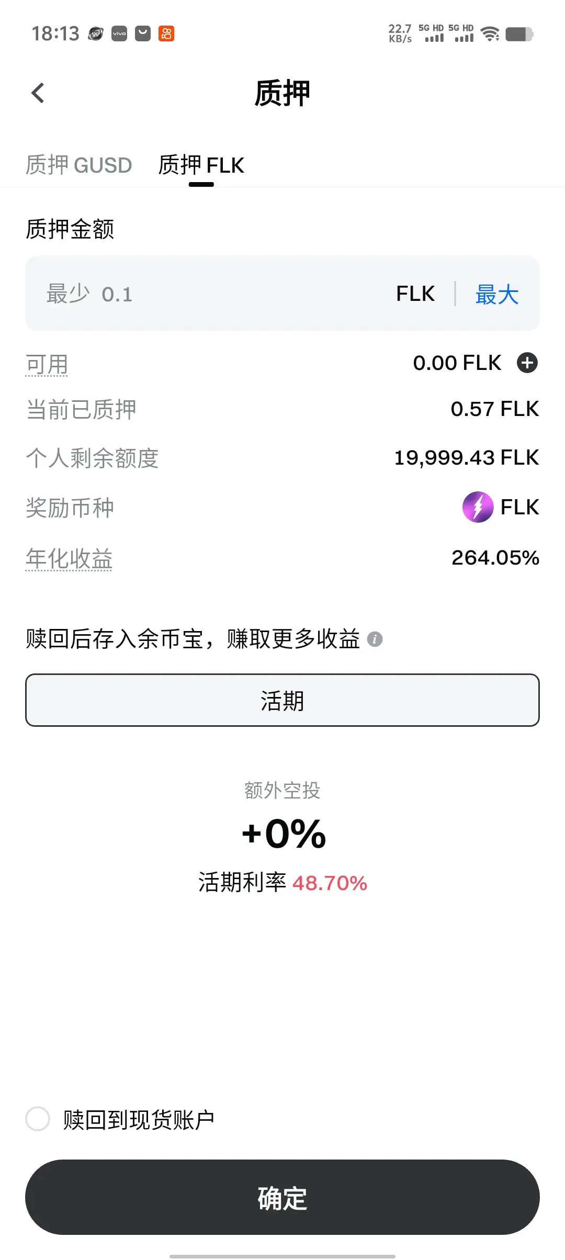Tap the orange app notification icon
This screenshot has width=565, height=1260.
tap(166, 33)
